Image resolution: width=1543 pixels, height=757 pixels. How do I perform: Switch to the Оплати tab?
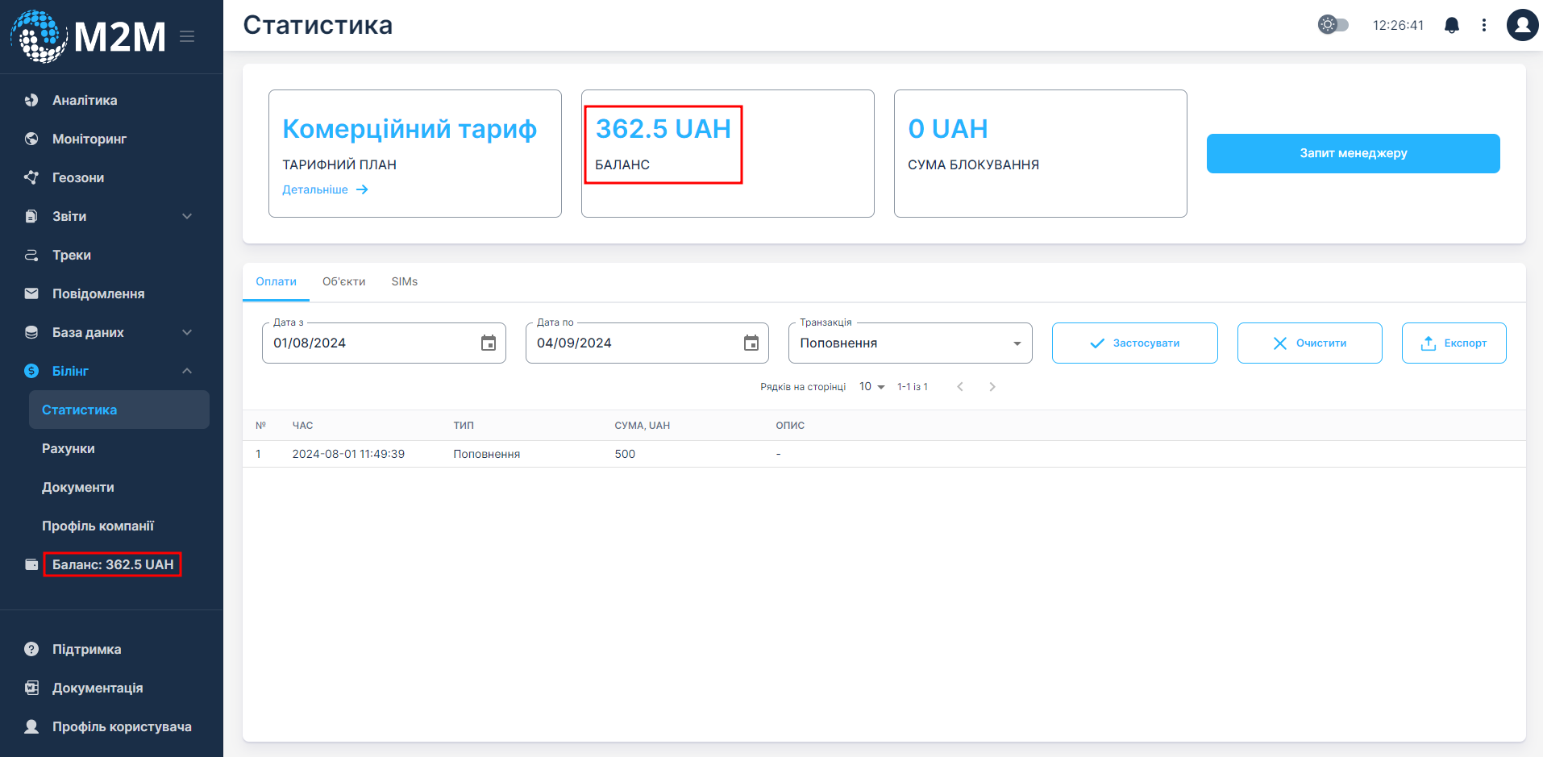tap(276, 281)
